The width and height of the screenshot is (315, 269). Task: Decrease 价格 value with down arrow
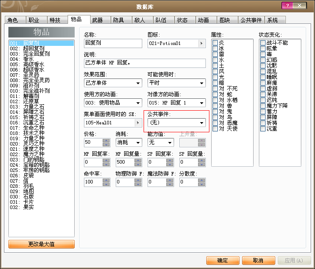[x=106, y=145]
